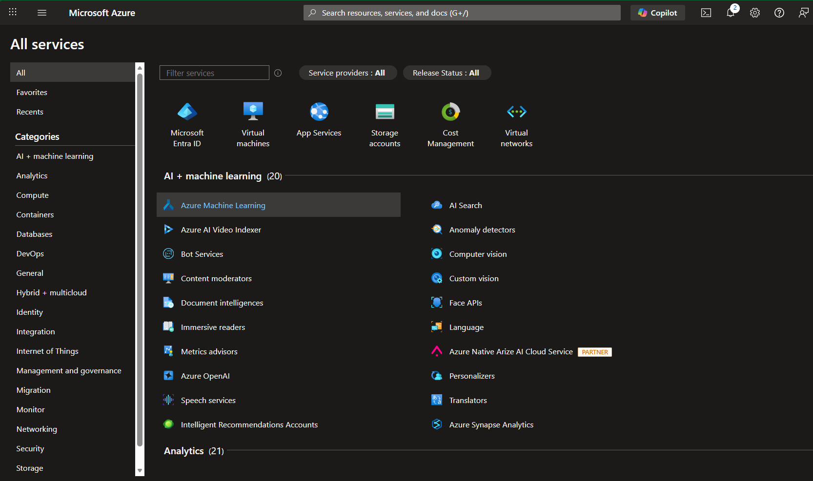The width and height of the screenshot is (813, 481).
Task: Select the Recents category
Action: click(29, 112)
